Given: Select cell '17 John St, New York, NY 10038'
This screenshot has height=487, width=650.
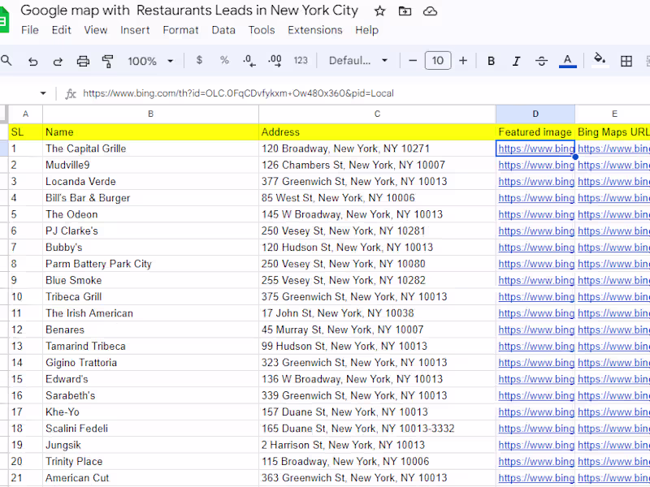Looking at the screenshot, I should pos(377,313).
